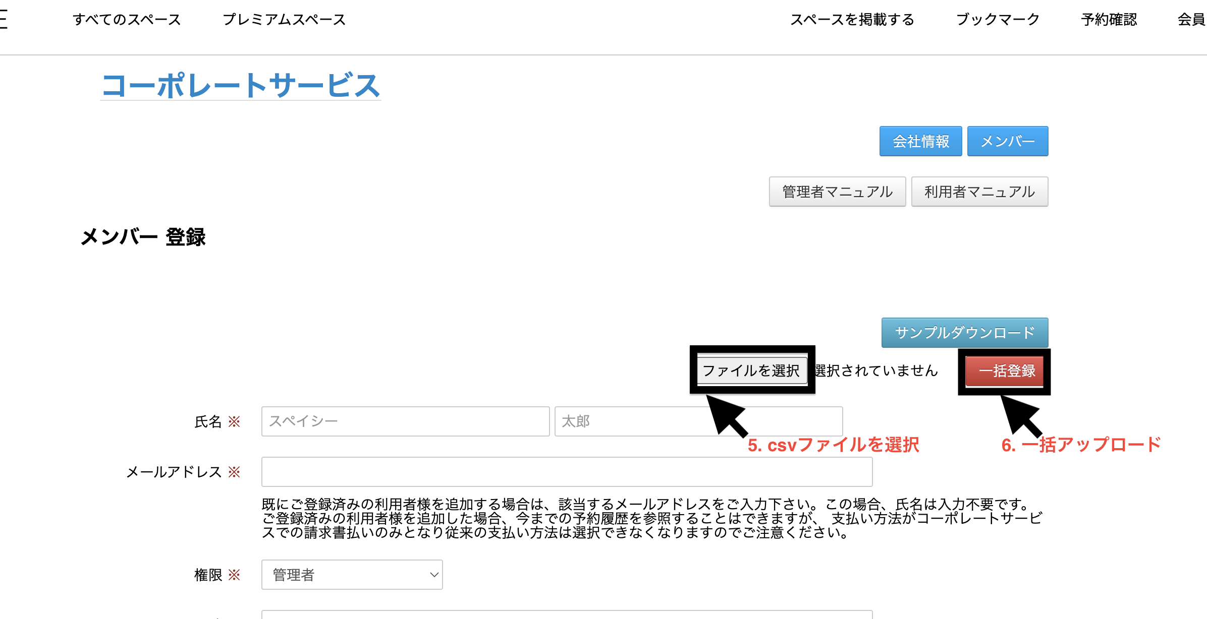
Task: Click the メールアドレス input field
Action: [566, 472]
